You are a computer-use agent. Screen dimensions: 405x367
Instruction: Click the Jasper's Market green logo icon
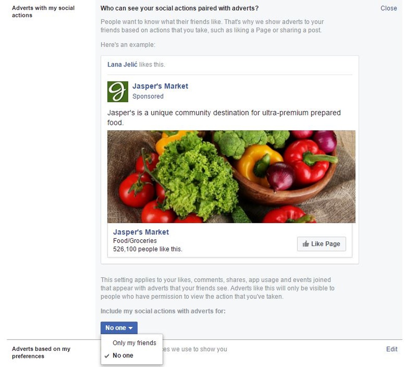pos(118,92)
